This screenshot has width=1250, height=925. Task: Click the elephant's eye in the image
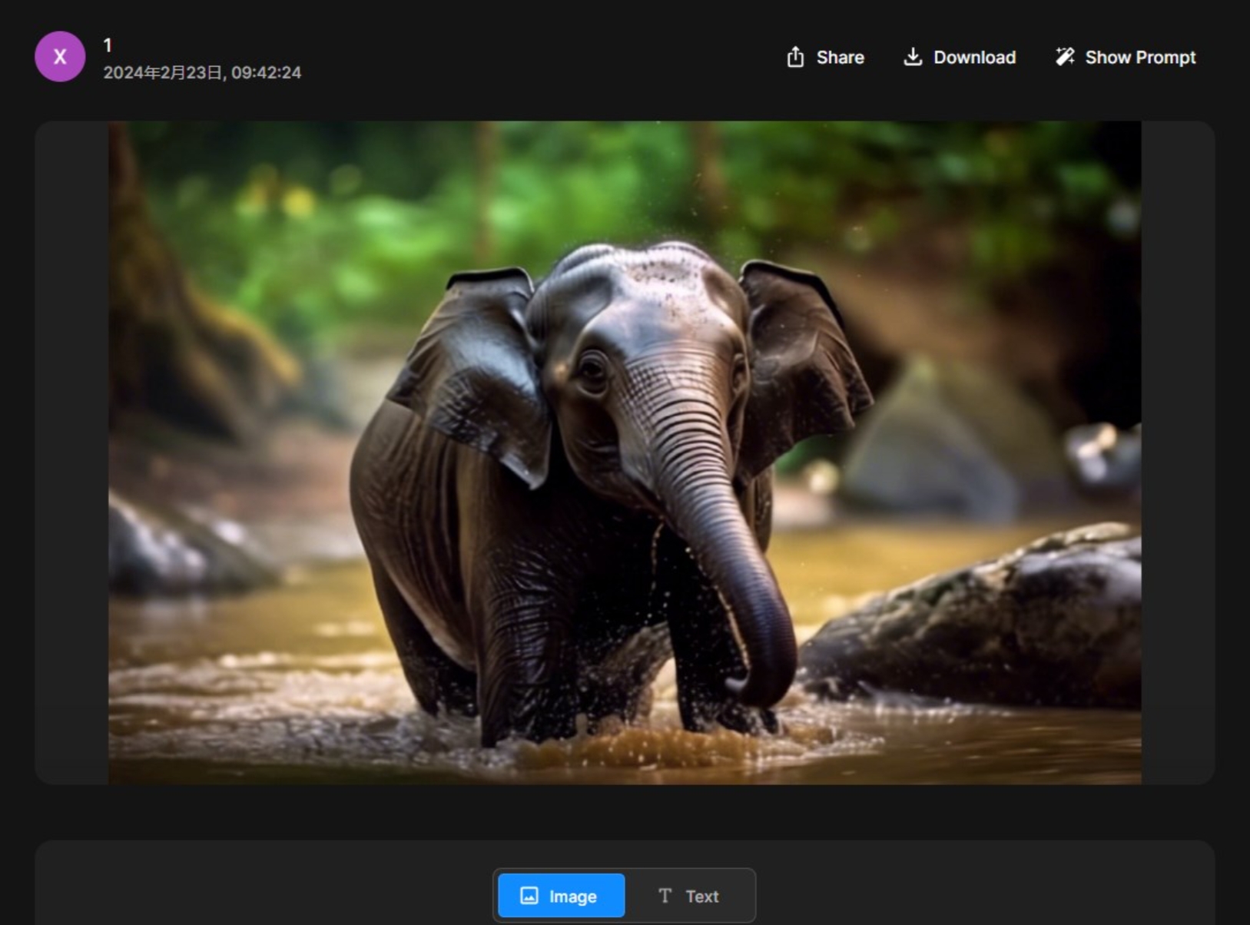(x=592, y=369)
